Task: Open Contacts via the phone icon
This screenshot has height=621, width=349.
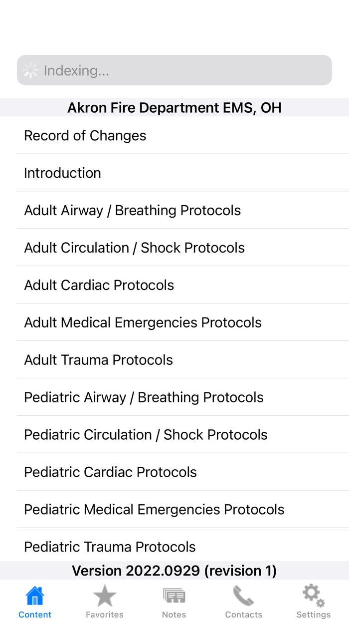Action: pos(243,595)
